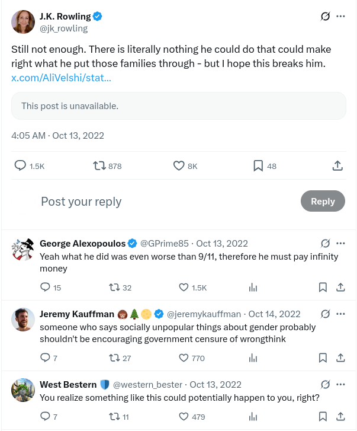This screenshot has height=431, width=357.
Task: View analytics for George Alexopoulos's reply
Action: pos(253,288)
